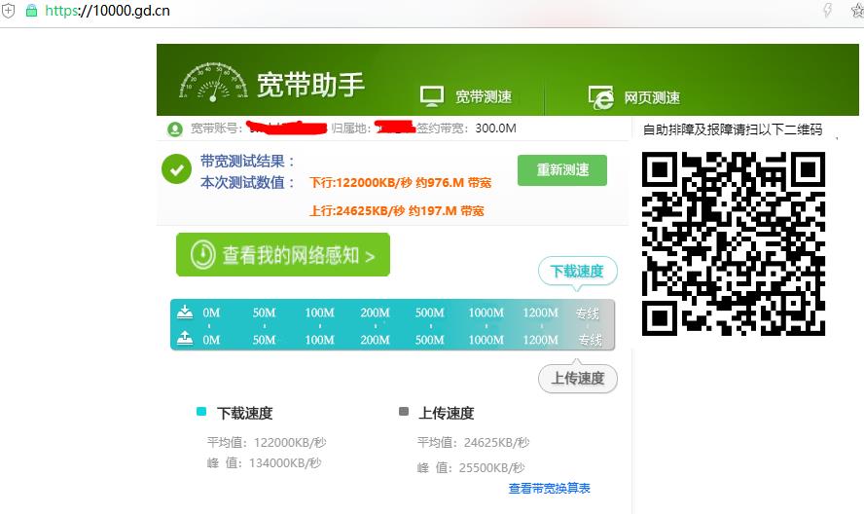This screenshot has width=864, height=514.
Task: Click the shield icon in address bar
Action: click(x=8, y=11)
